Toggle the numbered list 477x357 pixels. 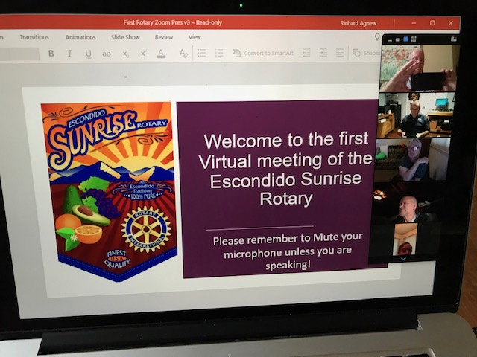[x=219, y=54]
